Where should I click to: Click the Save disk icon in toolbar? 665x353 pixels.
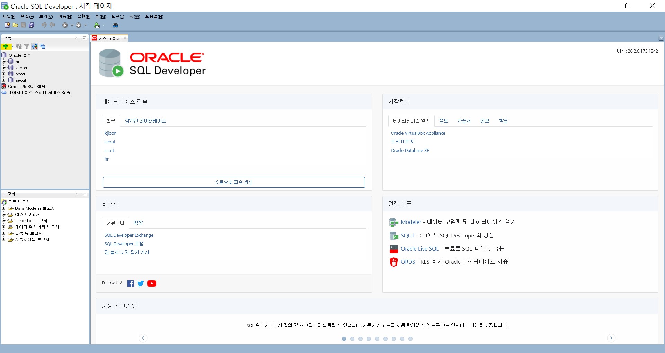pos(23,25)
